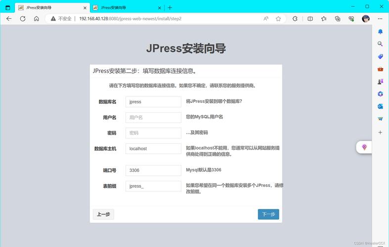389x247 pixels.
Task: Click 将JPress安装到哪个数据库? hint text
Action: click(214, 101)
